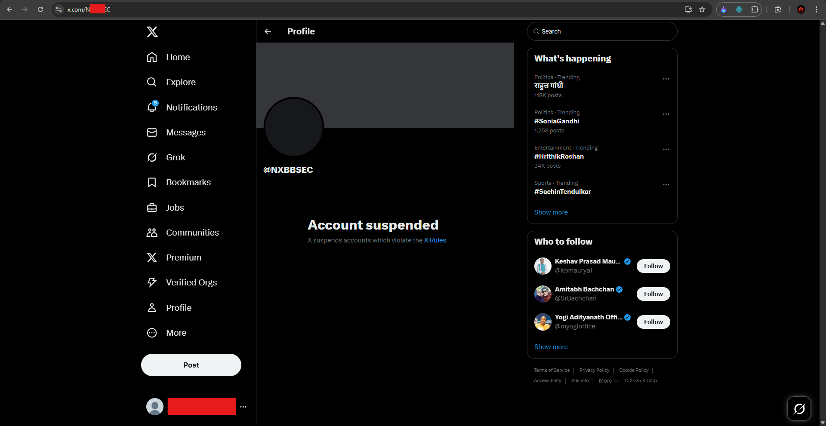
Task: Open Terms of Service link
Action: click(552, 370)
